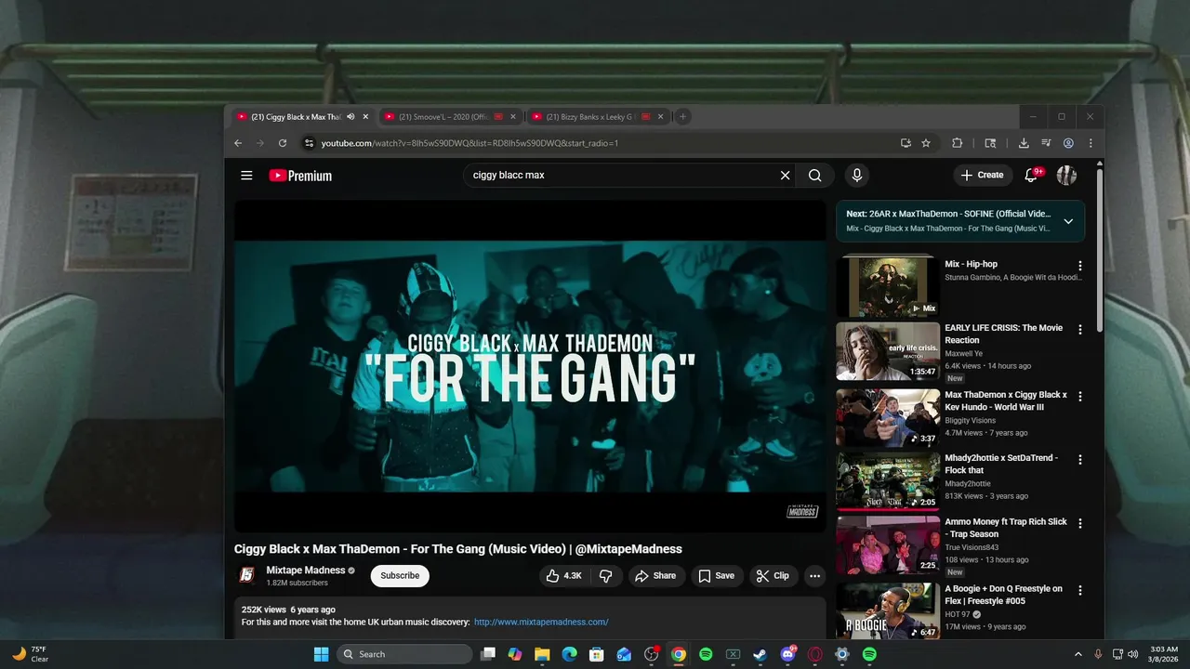Open the Trap Season 2:25 thumbnail
This screenshot has width=1190, height=669.
[x=888, y=545]
